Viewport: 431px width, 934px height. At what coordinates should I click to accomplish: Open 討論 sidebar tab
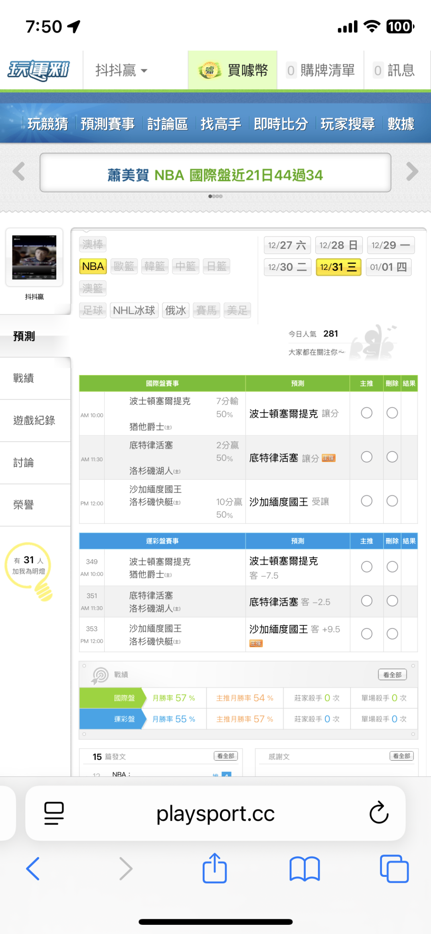[35, 463]
